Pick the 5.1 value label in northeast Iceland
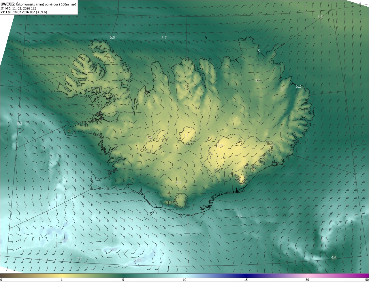 (260, 51)
